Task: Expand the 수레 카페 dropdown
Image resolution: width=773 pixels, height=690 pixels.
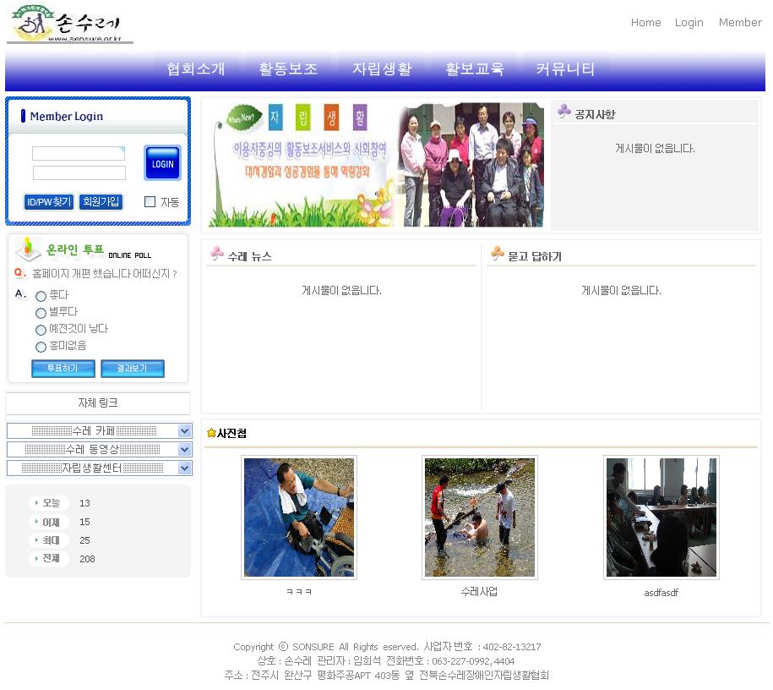Action: [184, 431]
